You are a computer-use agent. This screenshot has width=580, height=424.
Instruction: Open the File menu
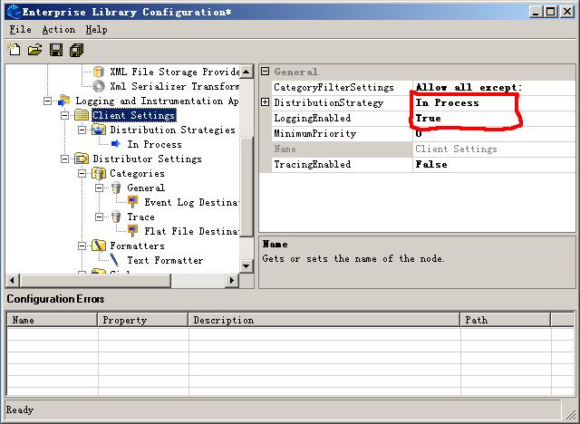pyautogui.click(x=20, y=29)
